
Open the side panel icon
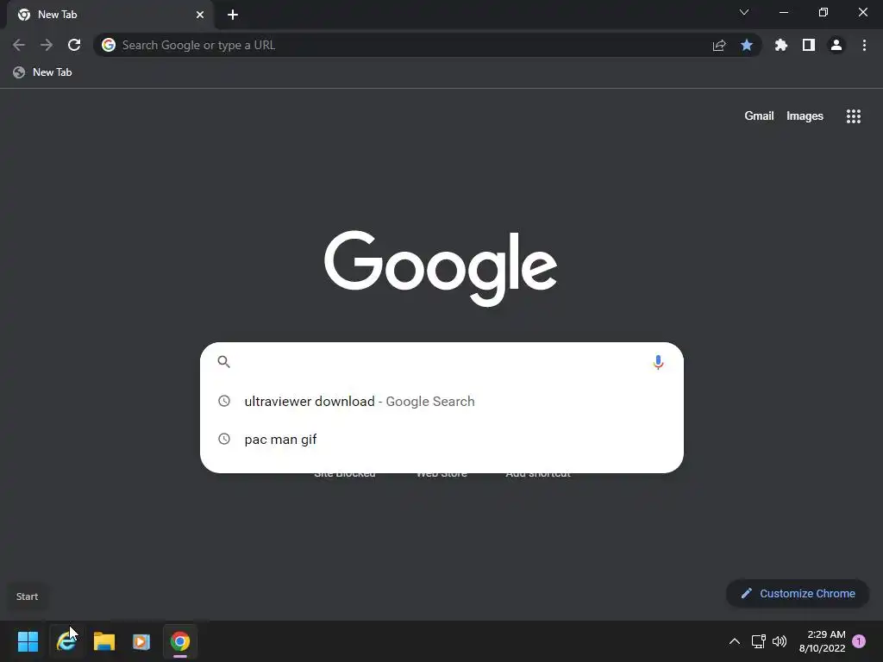click(809, 45)
